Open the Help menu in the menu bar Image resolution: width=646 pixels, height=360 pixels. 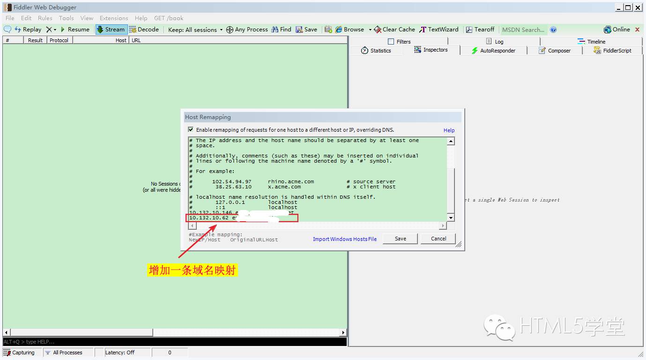tap(141, 18)
